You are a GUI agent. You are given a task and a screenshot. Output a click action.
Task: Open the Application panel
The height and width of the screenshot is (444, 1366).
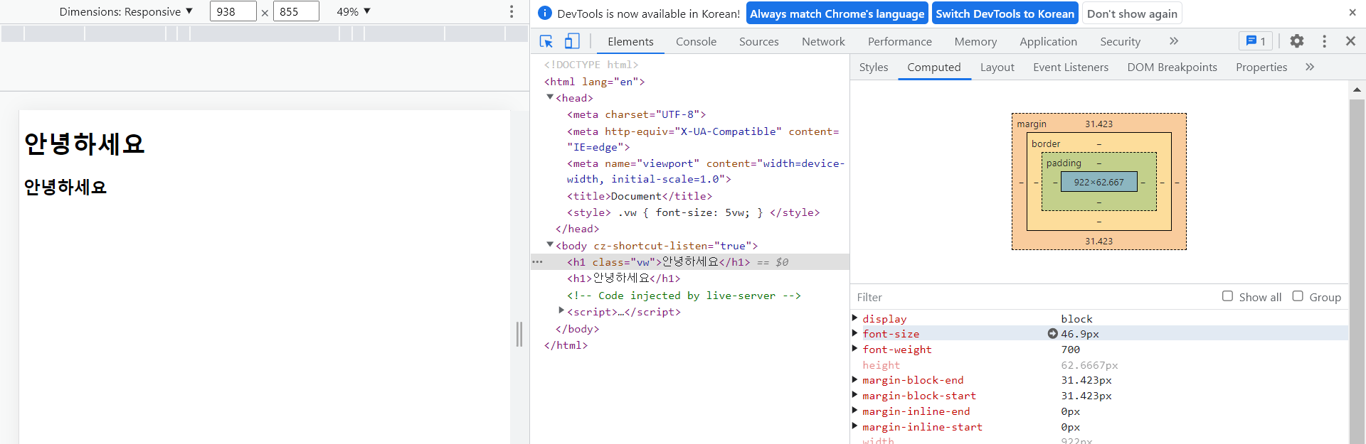click(x=1048, y=41)
